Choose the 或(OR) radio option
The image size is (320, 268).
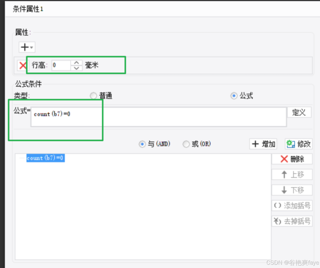click(186, 144)
